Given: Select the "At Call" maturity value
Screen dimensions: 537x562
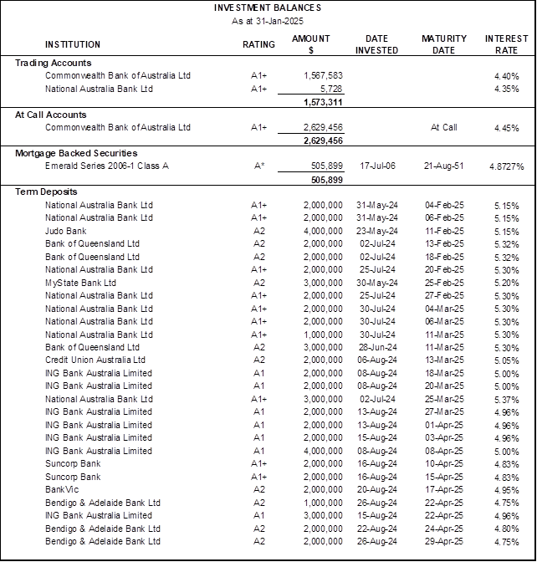Looking at the screenshot, I should tap(444, 128).
